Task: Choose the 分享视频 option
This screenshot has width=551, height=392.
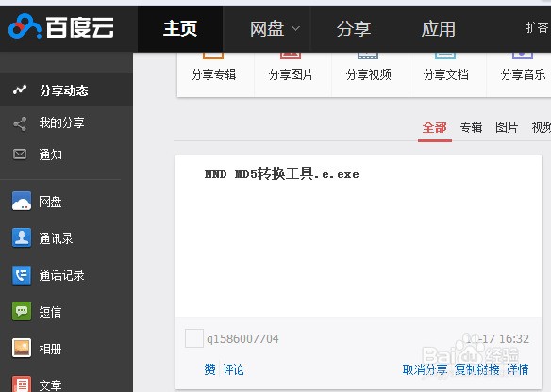Action: click(369, 73)
